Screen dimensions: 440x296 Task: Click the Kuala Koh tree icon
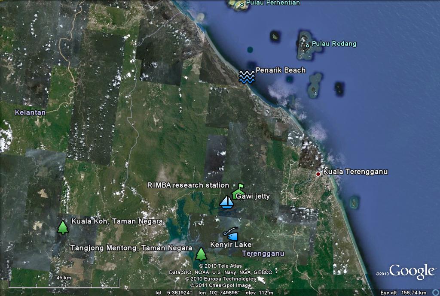coord(63,227)
